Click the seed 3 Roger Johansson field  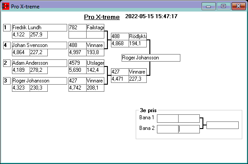click(39, 81)
